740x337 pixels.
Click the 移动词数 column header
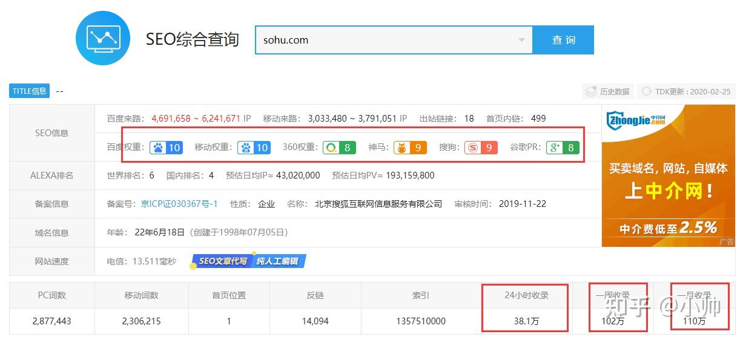[142, 295]
